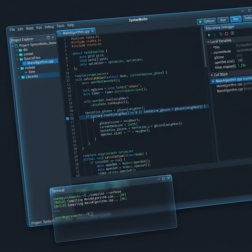The width and height of the screenshot is (252, 252).
Task: Collapse the SourceFiles folder
Action: coord(17,58)
